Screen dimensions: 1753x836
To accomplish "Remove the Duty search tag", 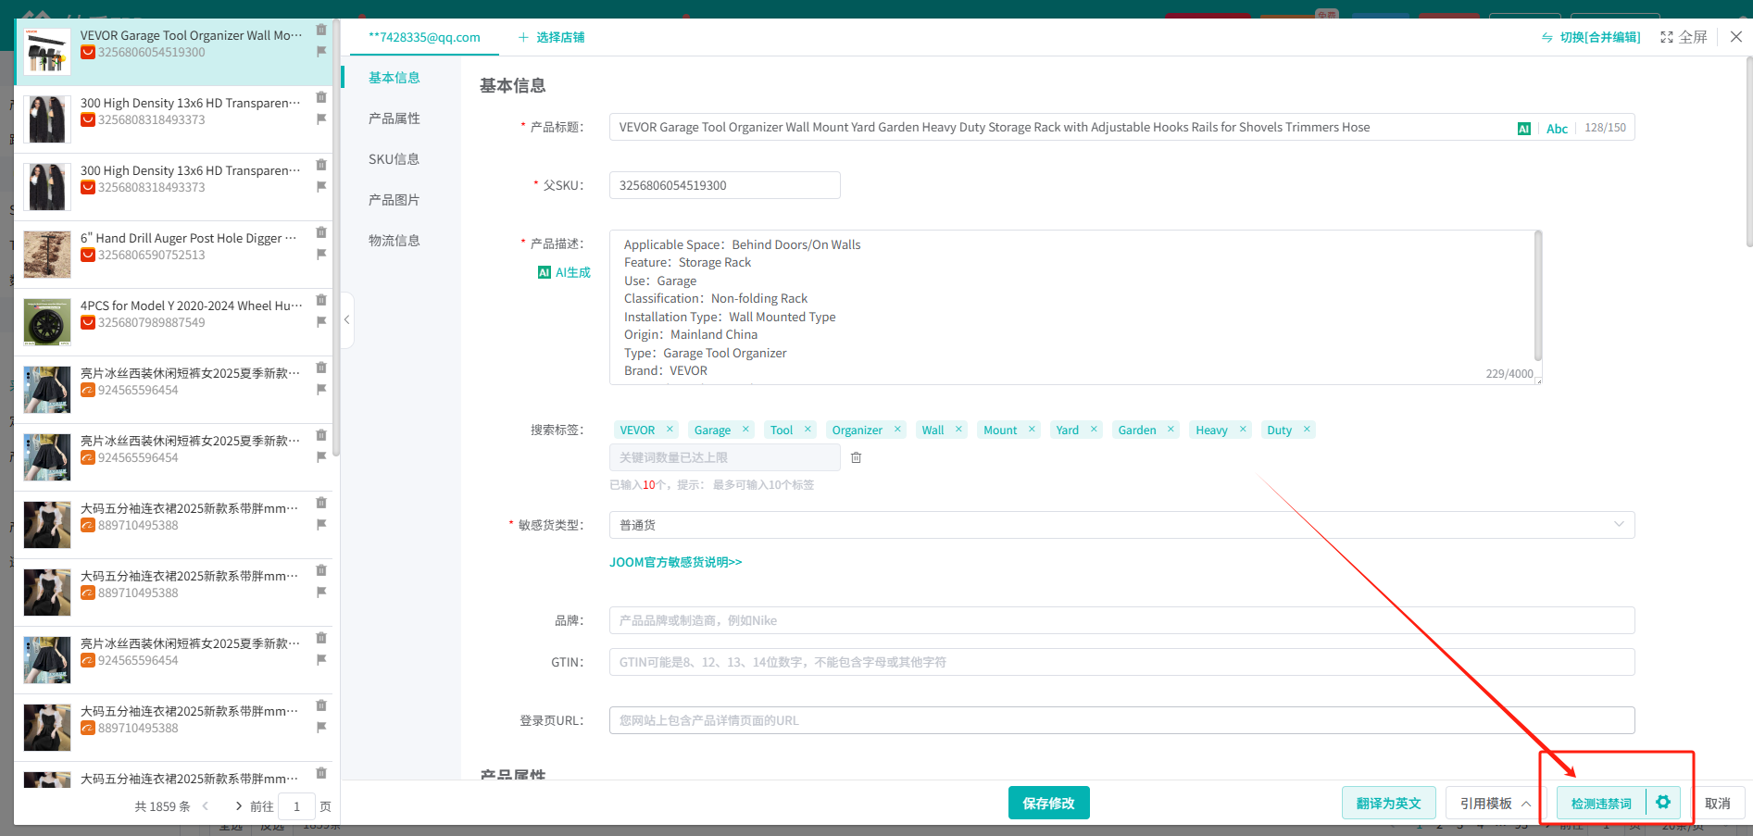I will 1307,430.
